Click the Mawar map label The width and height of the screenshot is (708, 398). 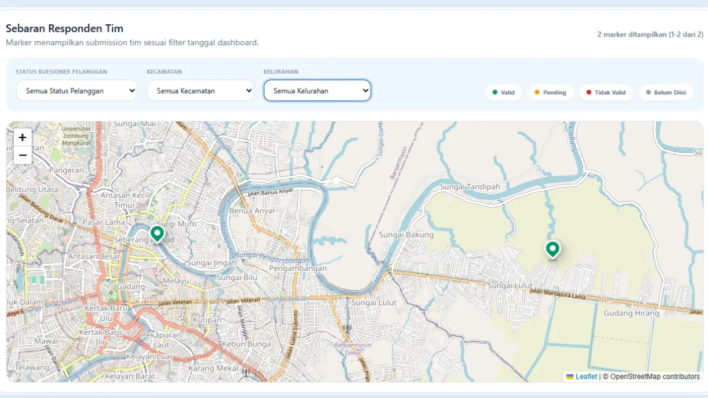coord(46,341)
